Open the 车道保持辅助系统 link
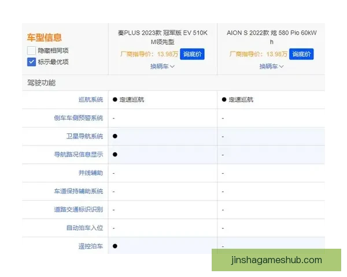The image size is (347, 277). pos(79,191)
